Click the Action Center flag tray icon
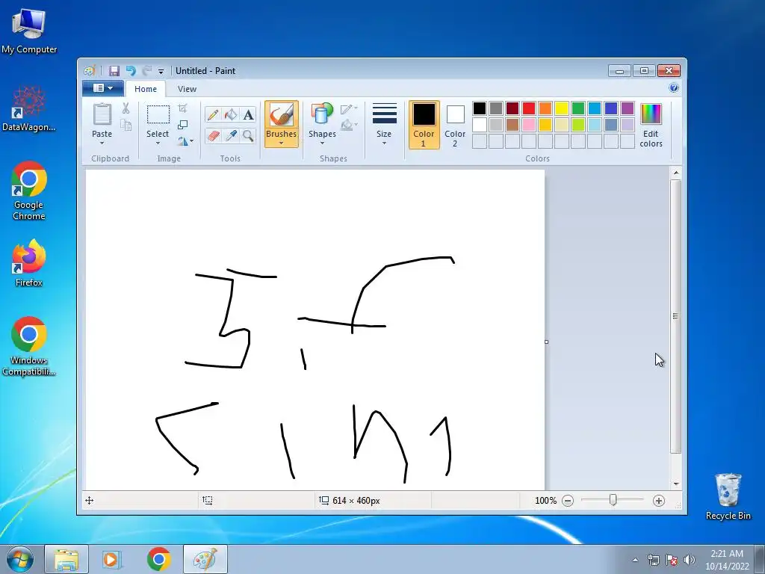Screen dimensions: 765x574 click(672, 560)
